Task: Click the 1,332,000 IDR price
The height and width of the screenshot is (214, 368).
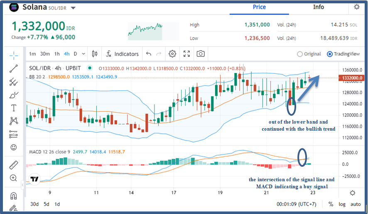Action: click(x=43, y=26)
